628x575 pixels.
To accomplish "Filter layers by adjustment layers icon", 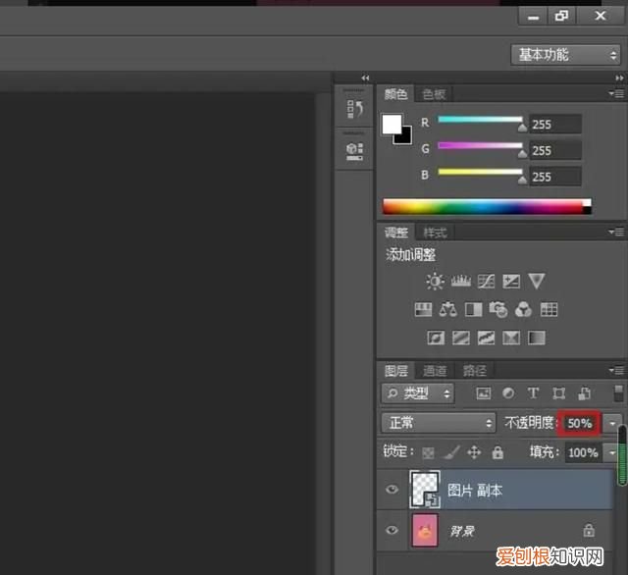I will click(508, 393).
